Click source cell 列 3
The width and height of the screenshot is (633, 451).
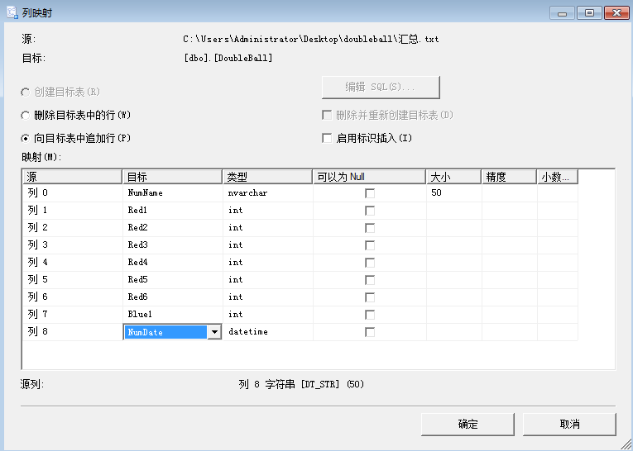[73, 245]
